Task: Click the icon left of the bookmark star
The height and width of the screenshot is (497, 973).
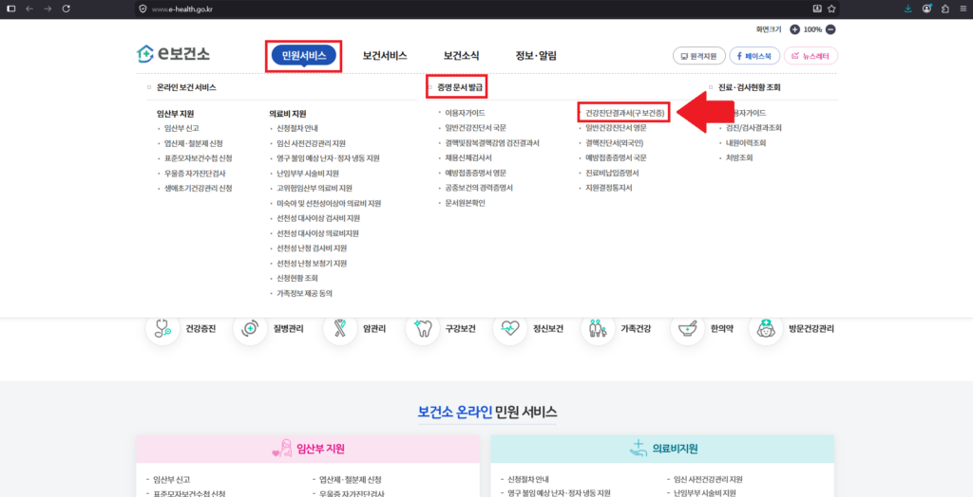Action: (817, 9)
